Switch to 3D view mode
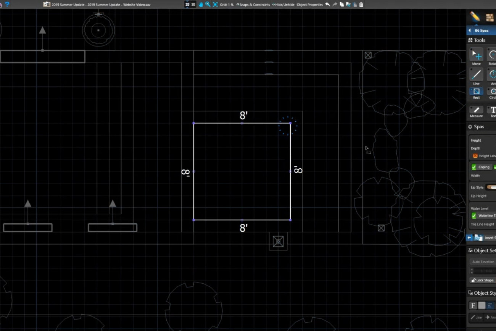This screenshot has width=496, height=331. tap(193, 5)
